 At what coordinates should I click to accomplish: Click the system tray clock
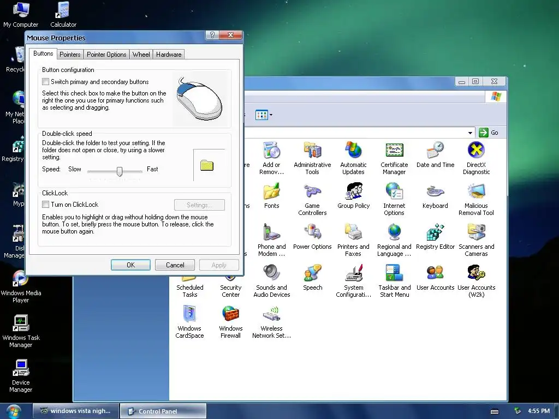coord(539,411)
